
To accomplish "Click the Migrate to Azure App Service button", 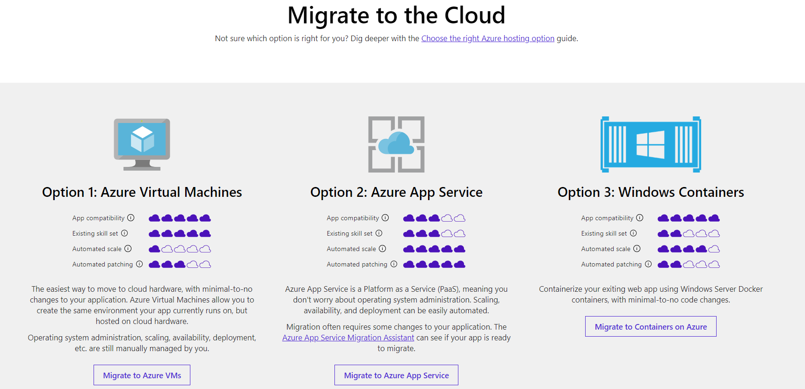I will pos(396,375).
